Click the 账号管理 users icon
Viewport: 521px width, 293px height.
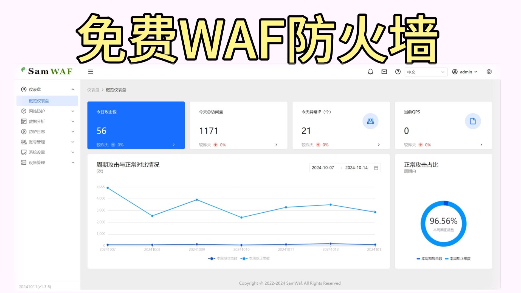tap(24, 142)
